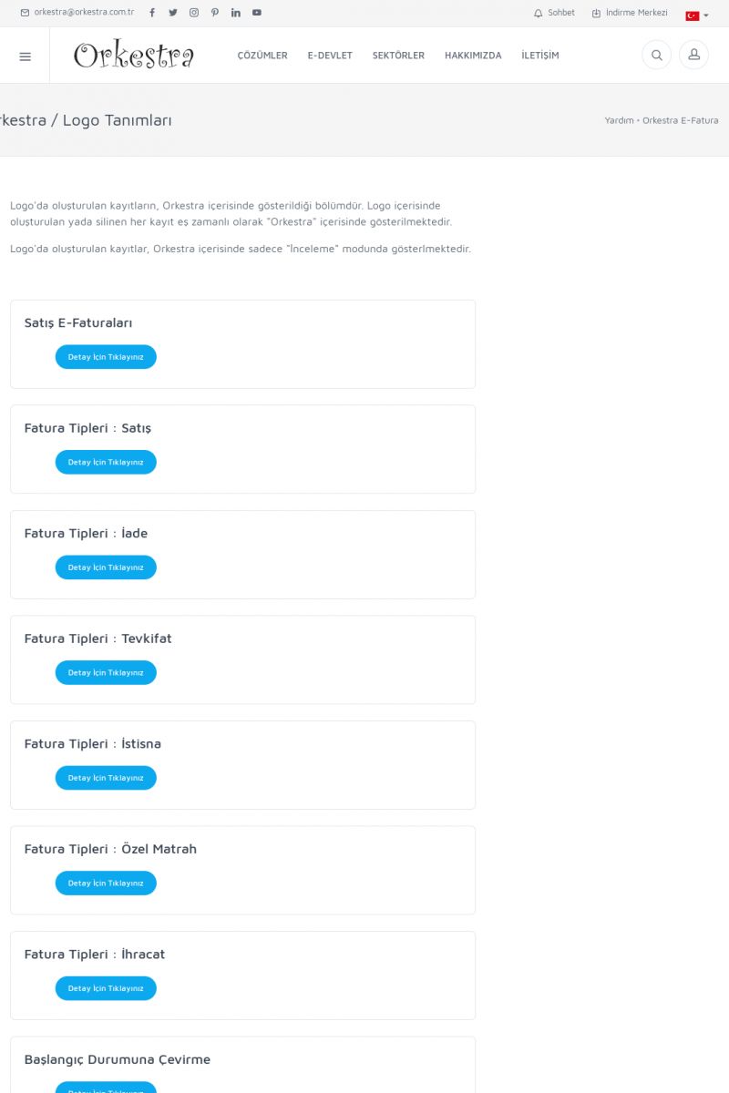Viewport: 729px width, 1093px height.
Task: Select the SEKTÖRLER menu item
Action: 398,56
